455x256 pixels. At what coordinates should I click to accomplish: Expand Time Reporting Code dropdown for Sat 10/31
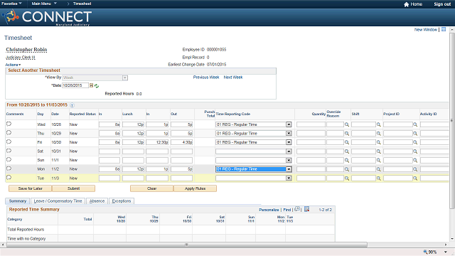click(x=289, y=151)
